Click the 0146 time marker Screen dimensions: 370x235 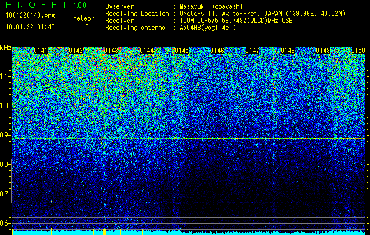point(217,51)
